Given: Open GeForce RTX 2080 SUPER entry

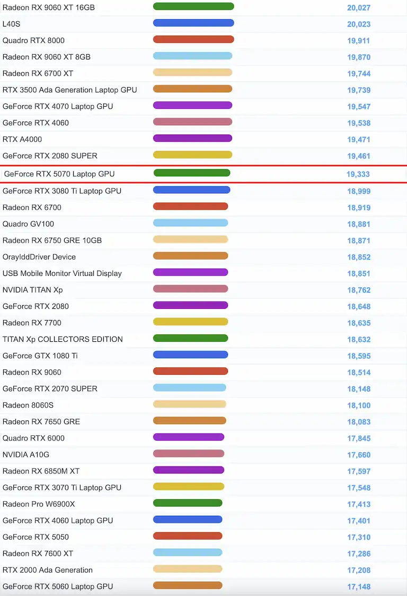Looking at the screenshot, I should tap(50, 156).
